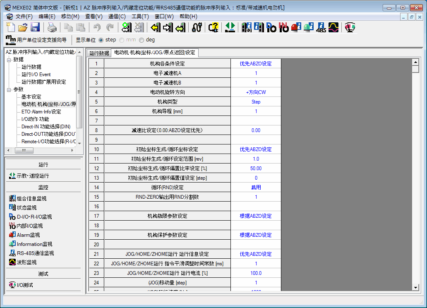Open the 通信(C) menu
Image resolution: width=427 pixels, height=308 pixels.
coord(117,17)
